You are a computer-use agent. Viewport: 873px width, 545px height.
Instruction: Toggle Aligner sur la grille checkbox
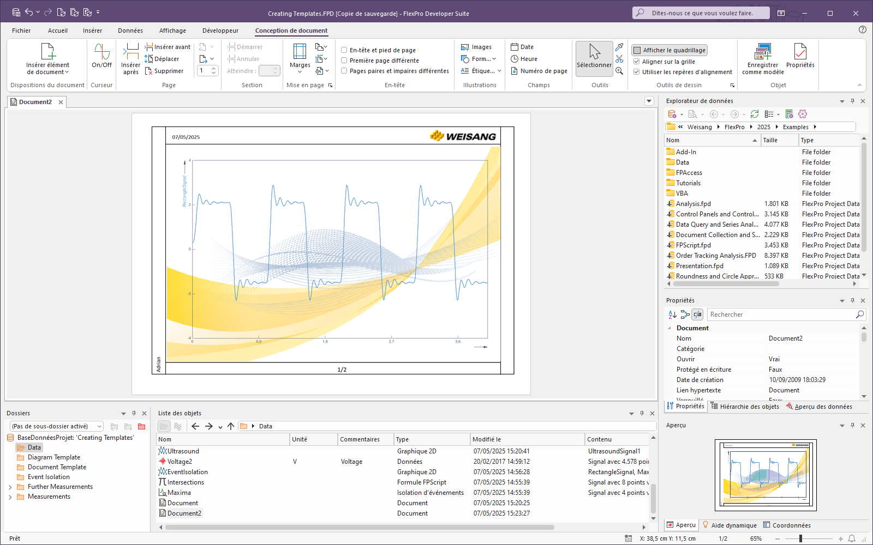(x=636, y=62)
